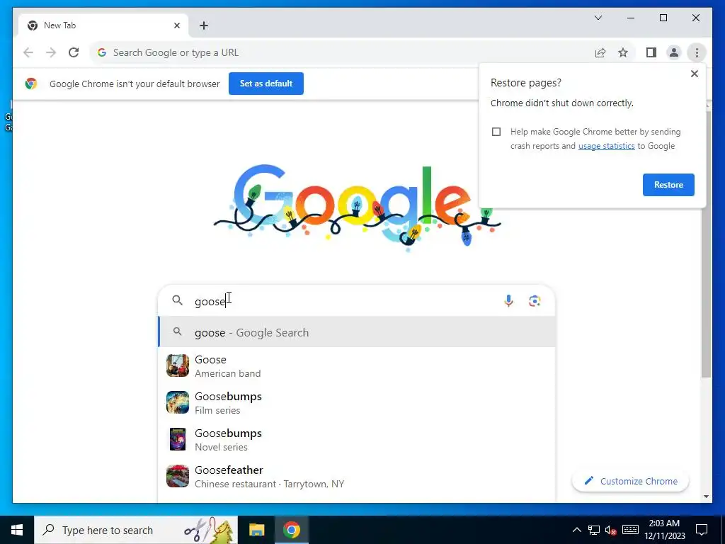
Task: Go back using the back arrow
Action: pos(28,52)
